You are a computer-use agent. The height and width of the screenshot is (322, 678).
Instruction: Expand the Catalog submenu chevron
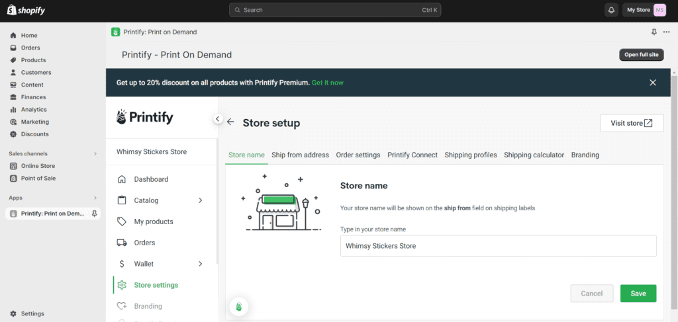point(201,200)
